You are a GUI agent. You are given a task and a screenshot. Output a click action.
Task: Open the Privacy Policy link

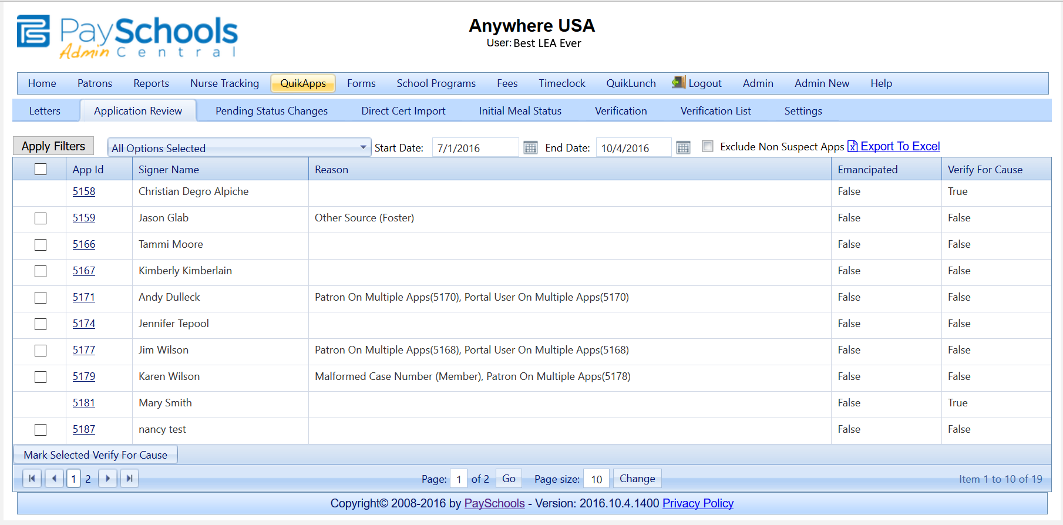tap(698, 503)
